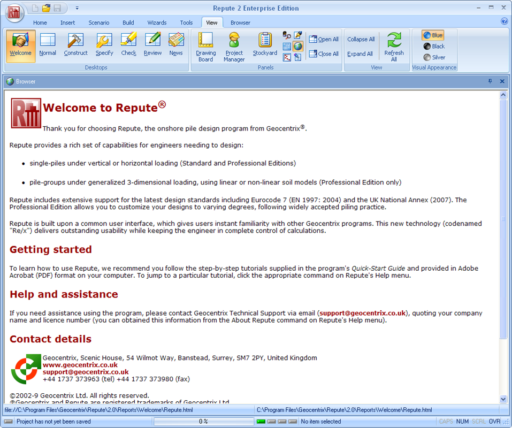512x428 pixels.
Task: Switch to the Build ribbon tab
Action: [128, 22]
